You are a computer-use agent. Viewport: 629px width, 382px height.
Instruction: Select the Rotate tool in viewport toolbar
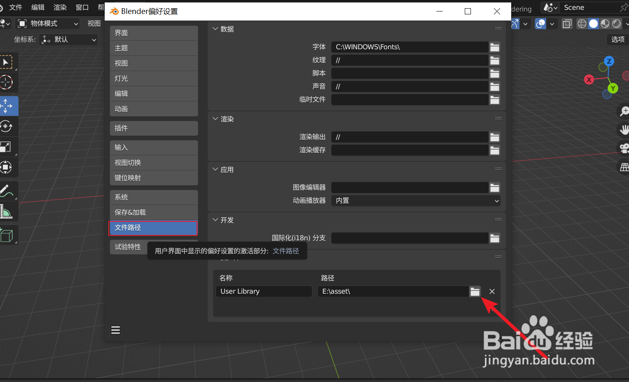(7, 127)
